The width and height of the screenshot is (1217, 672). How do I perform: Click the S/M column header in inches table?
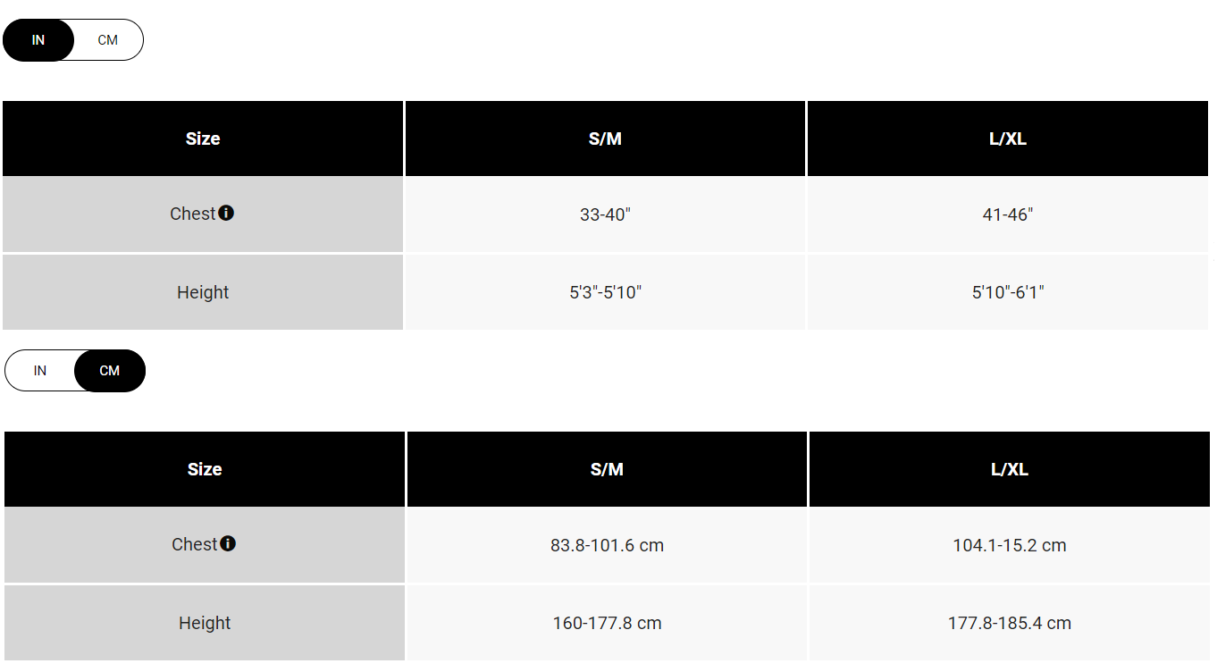tap(605, 139)
